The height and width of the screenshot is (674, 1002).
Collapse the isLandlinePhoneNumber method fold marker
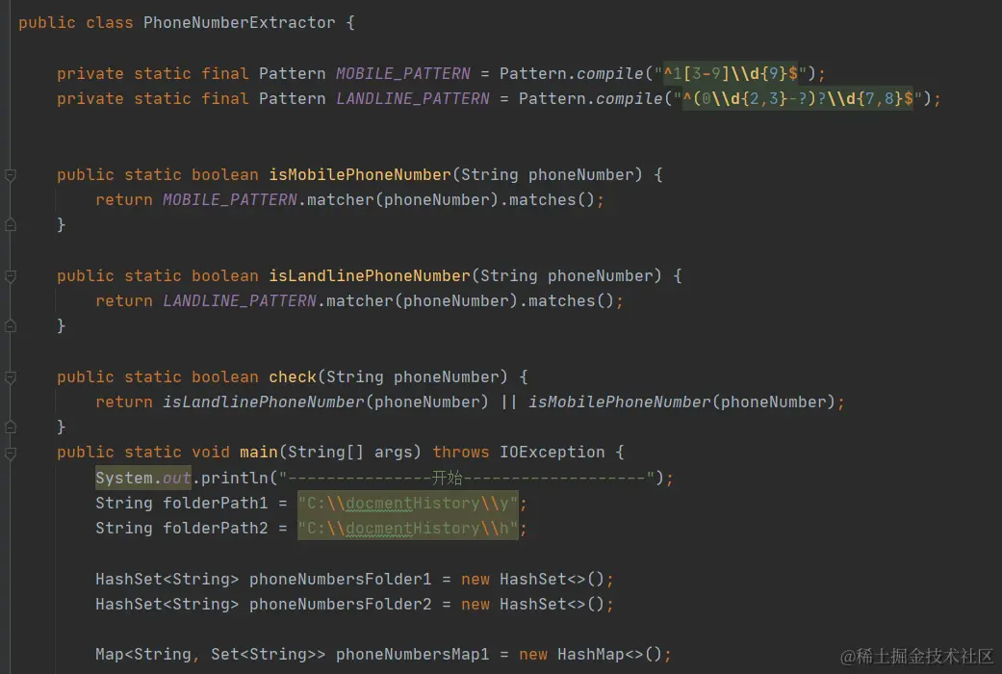(x=11, y=276)
